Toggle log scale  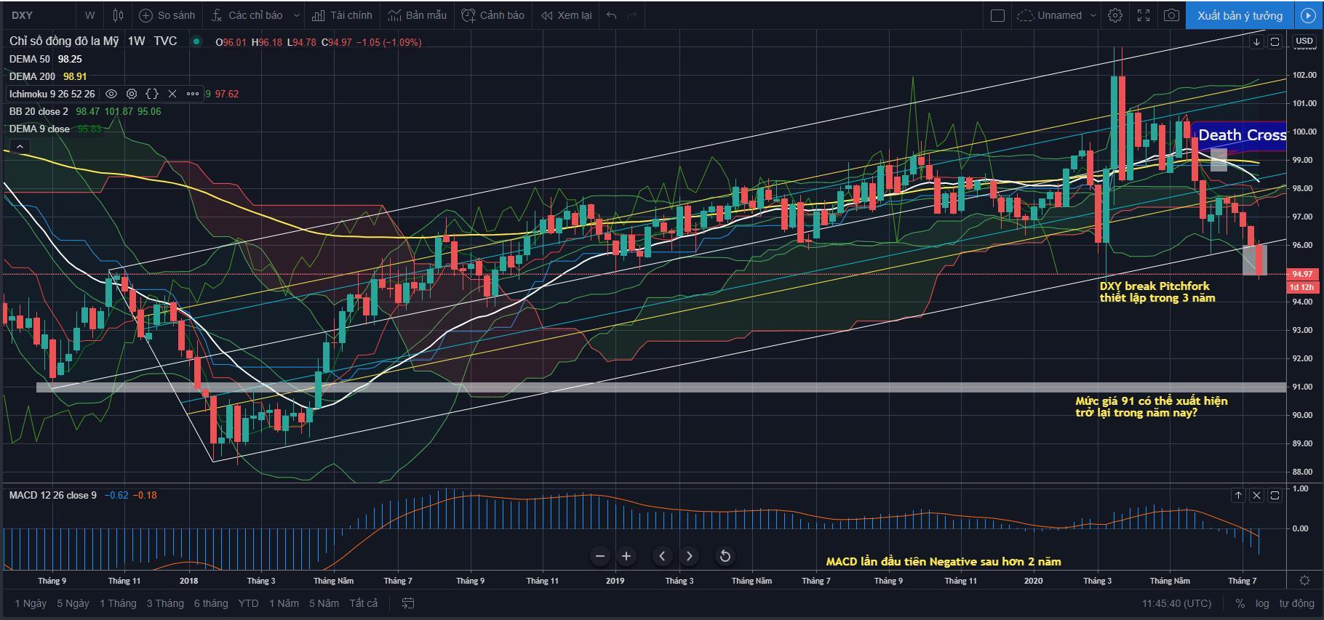[1262, 603]
